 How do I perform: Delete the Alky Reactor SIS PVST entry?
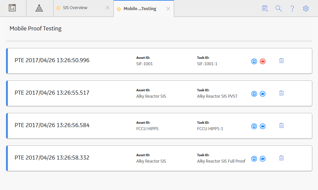click(281, 93)
